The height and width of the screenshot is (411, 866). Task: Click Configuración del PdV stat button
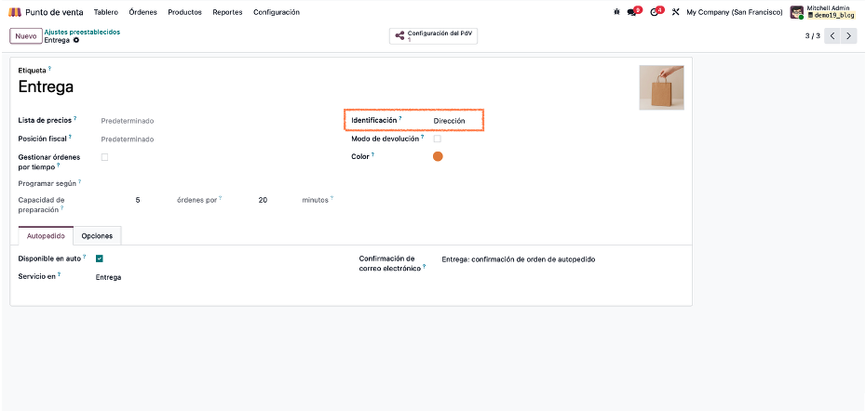point(434,36)
